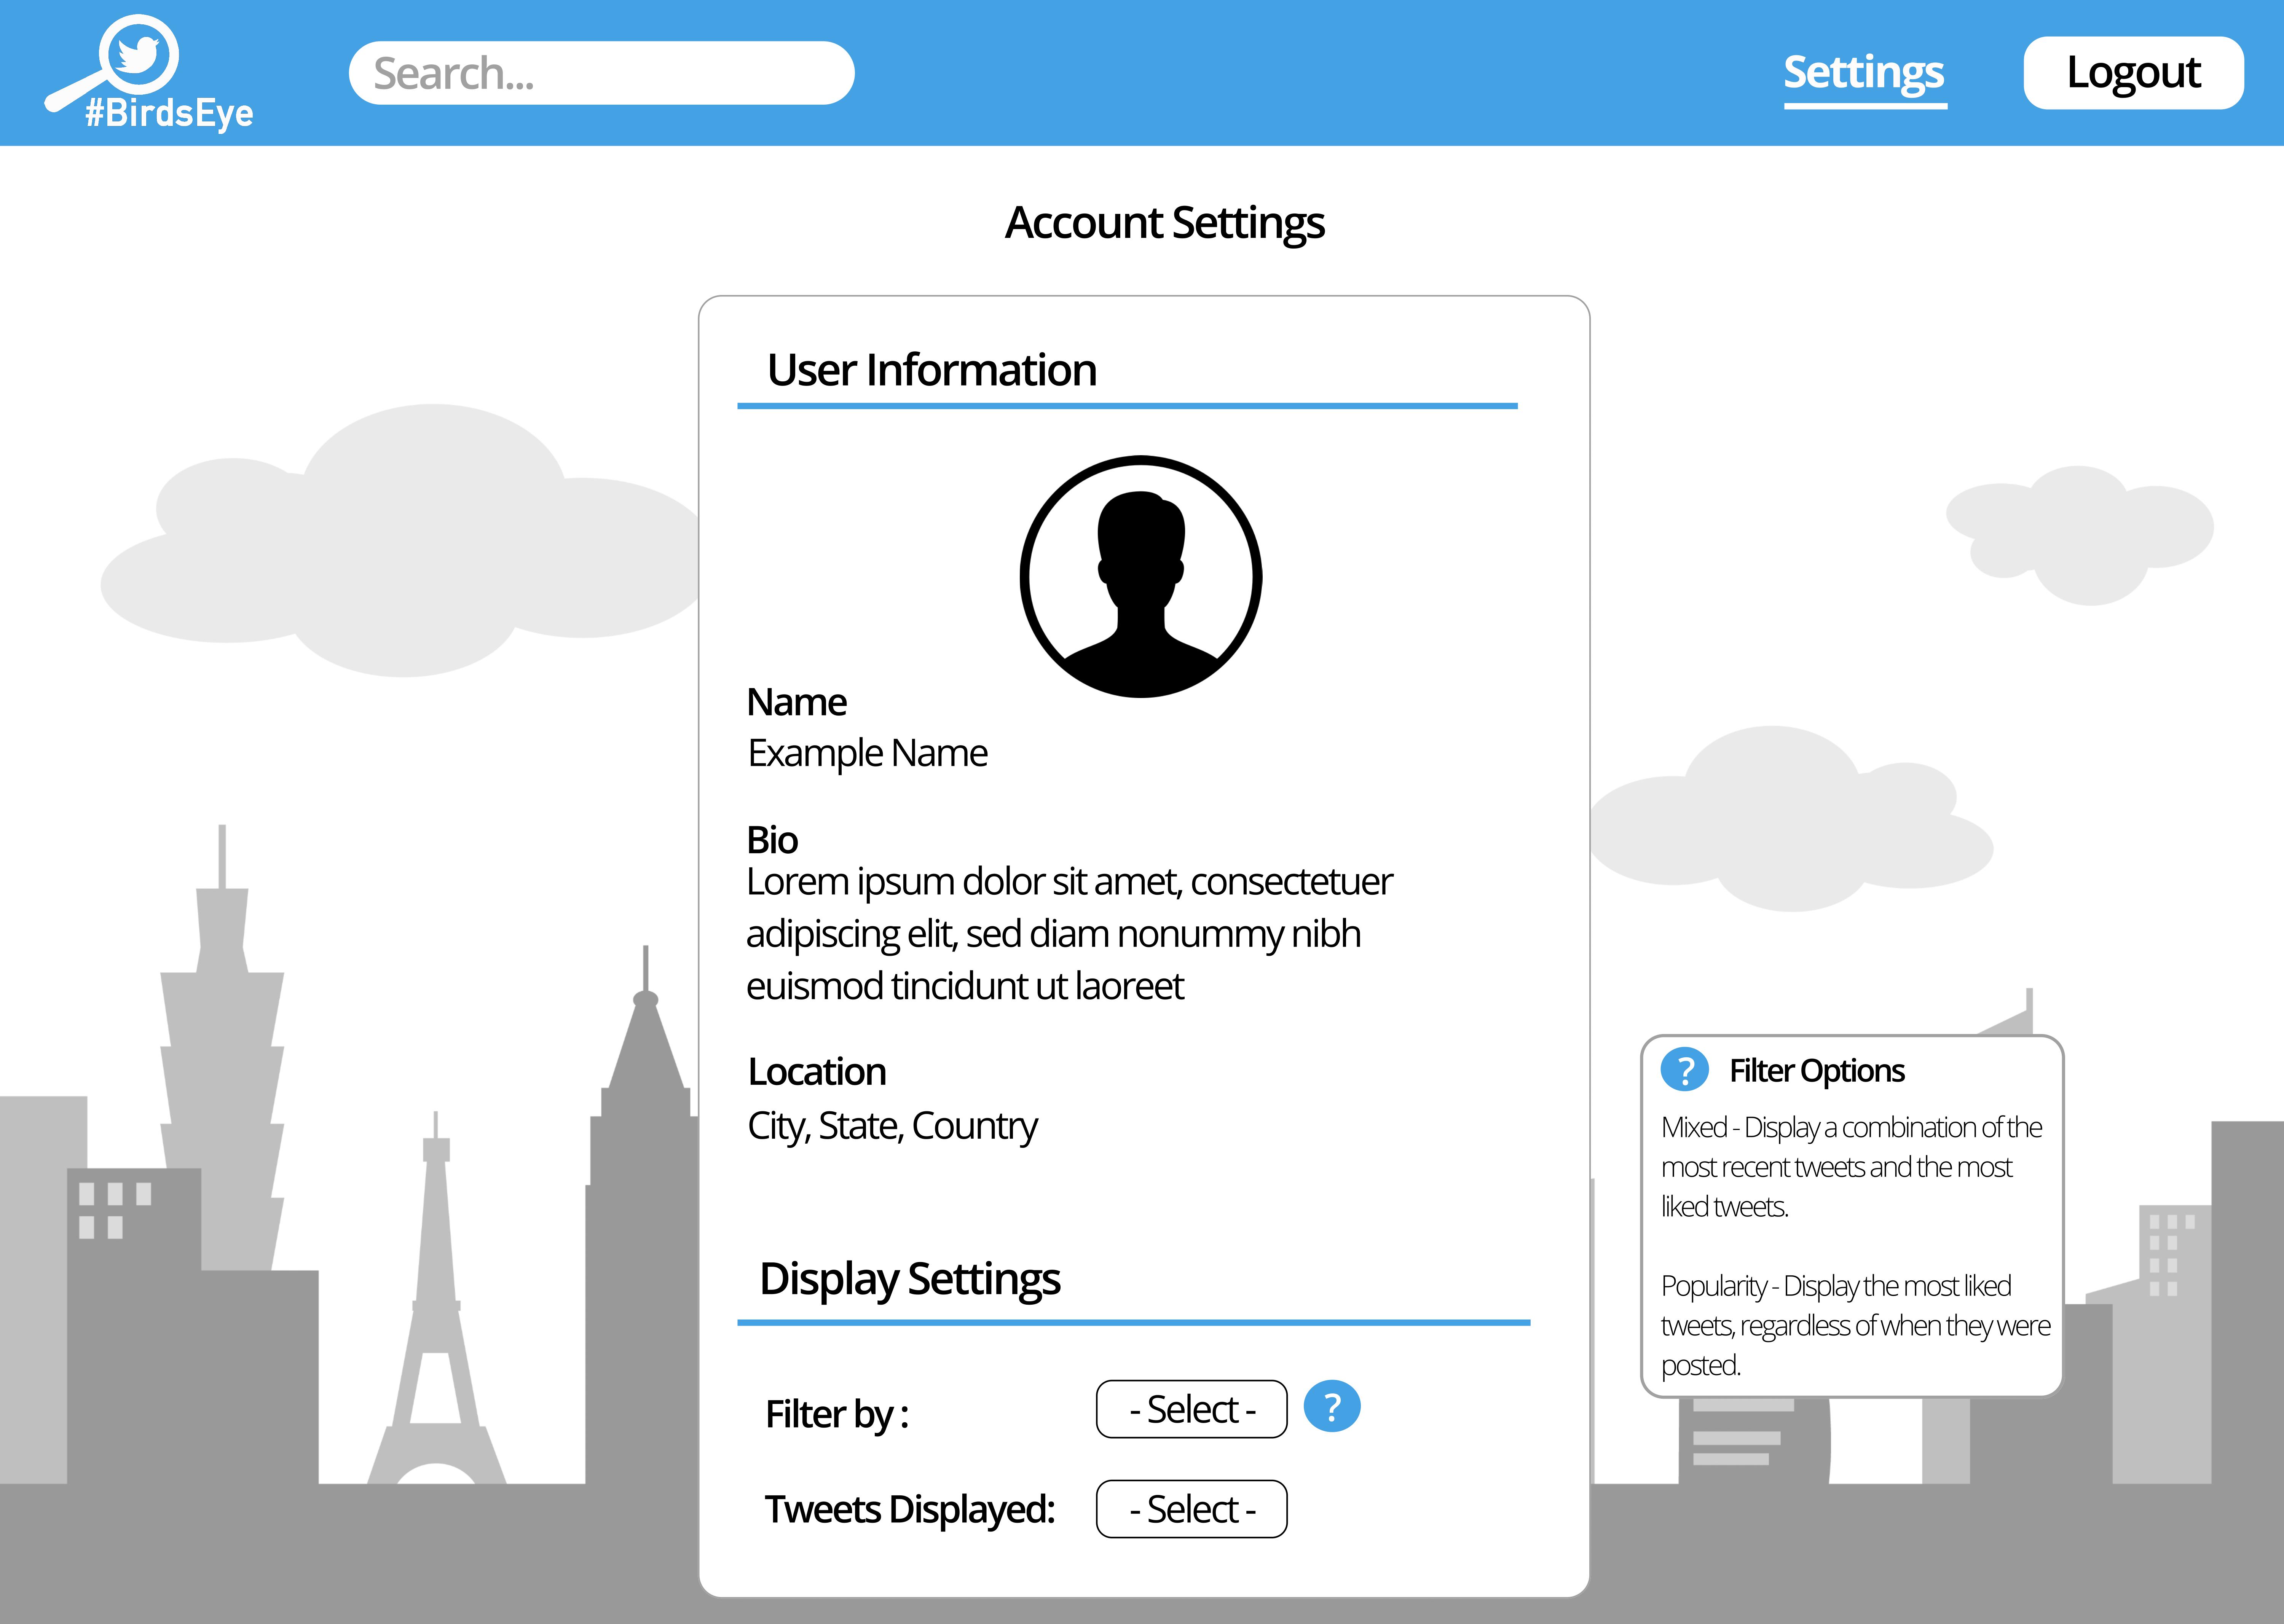
Task: Click the Display Settings section heading
Action: 909,1279
